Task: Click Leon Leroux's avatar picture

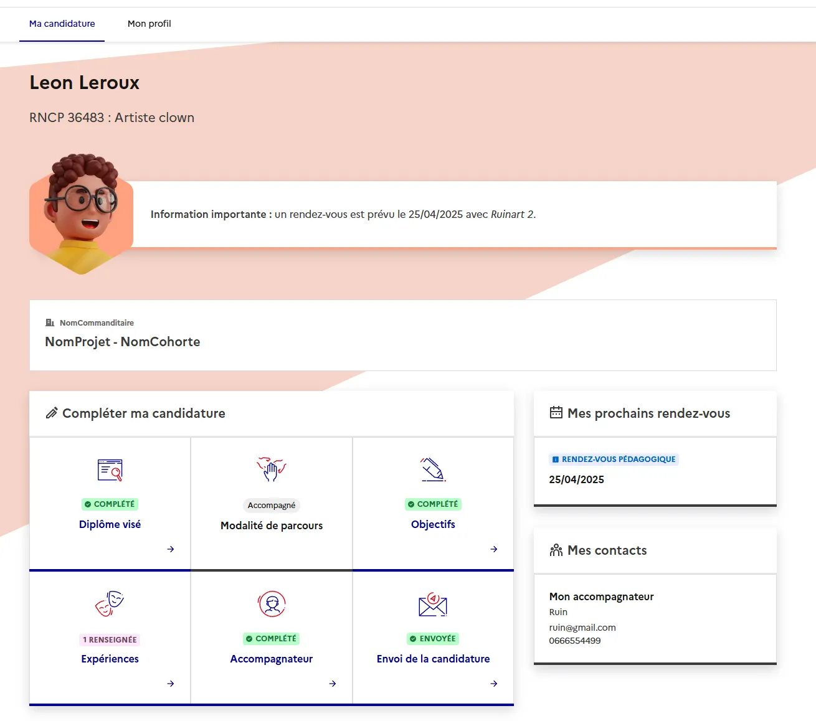Action: coord(80,212)
